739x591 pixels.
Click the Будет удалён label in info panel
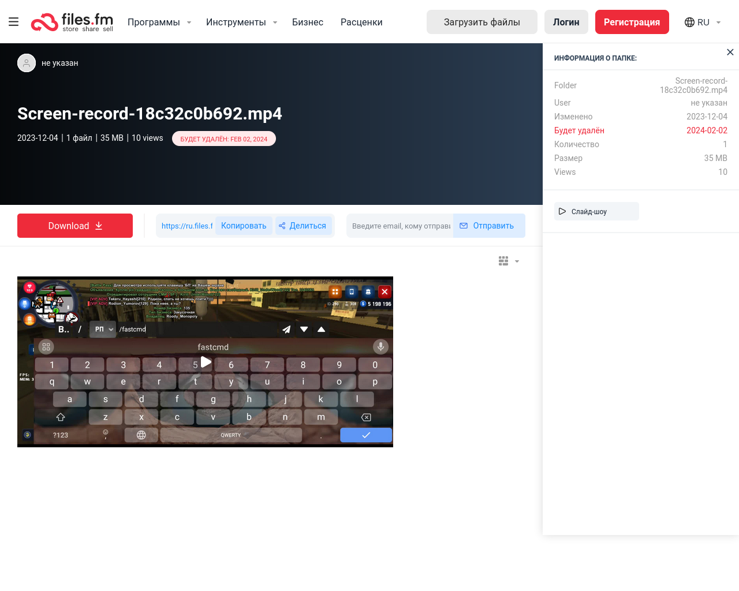pos(579,130)
